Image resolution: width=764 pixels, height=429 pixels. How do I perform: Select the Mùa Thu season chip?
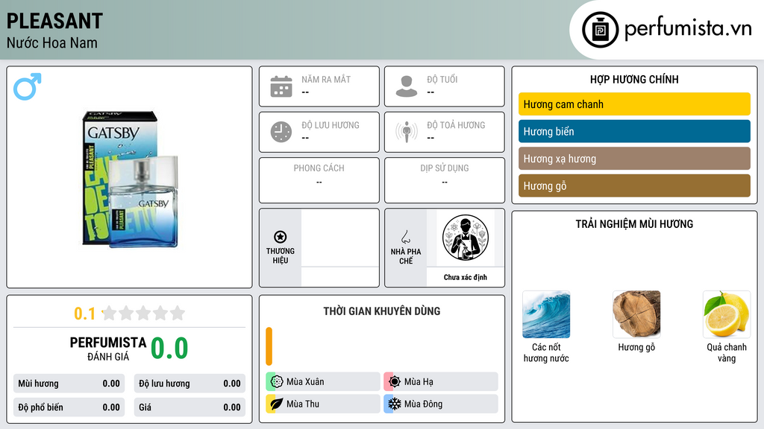click(x=323, y=404)
